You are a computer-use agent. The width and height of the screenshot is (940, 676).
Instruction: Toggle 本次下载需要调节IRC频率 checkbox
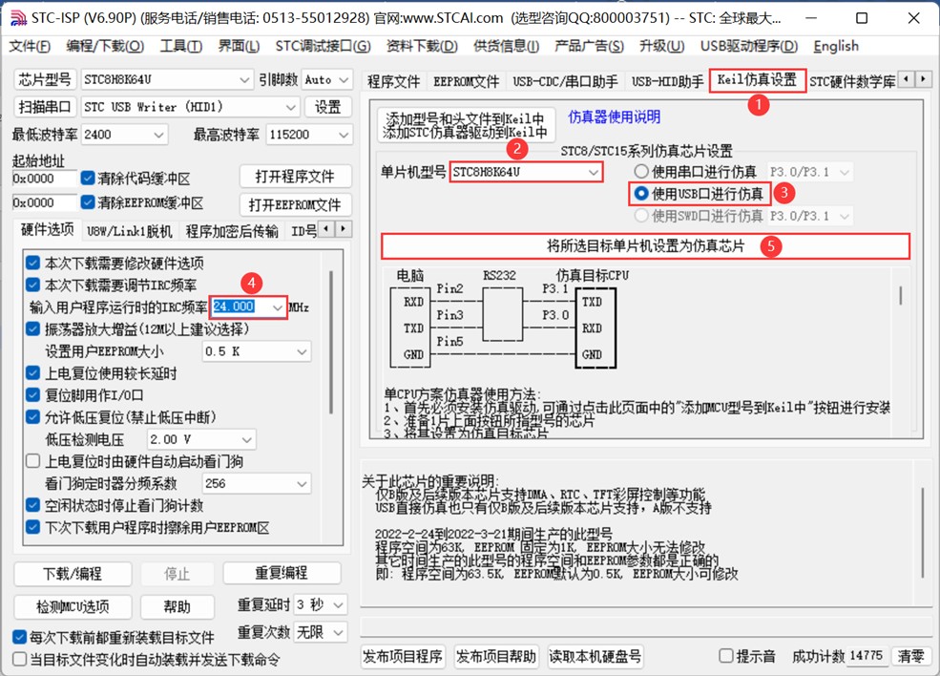[x=33, y=285]
